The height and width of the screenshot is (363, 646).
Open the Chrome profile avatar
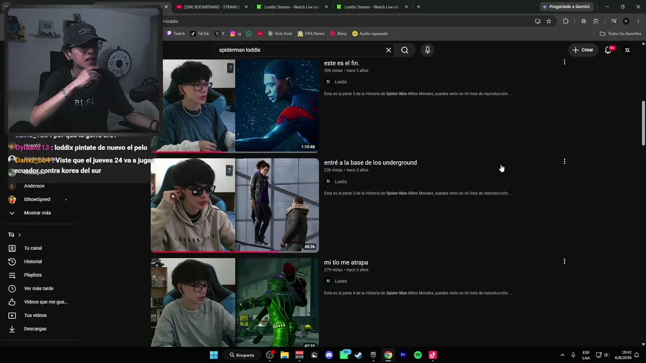pyautogui.click(x=626, y=21)
